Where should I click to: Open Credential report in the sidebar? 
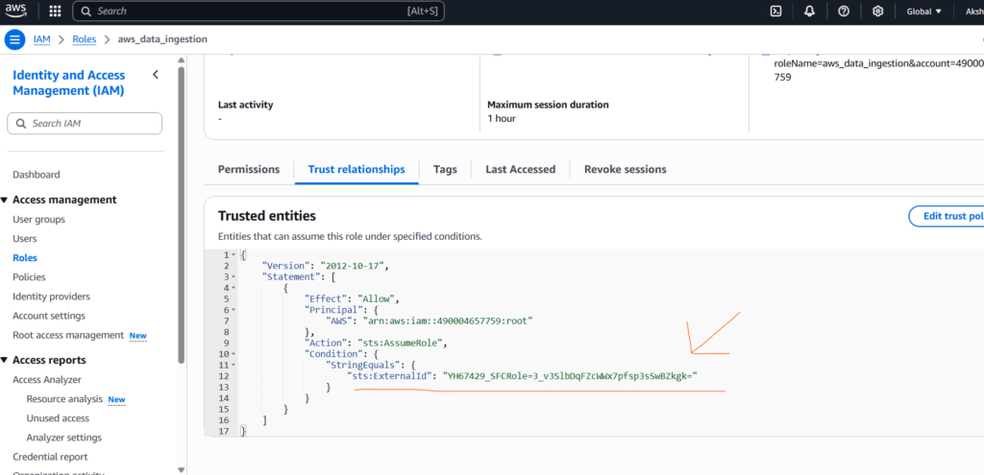pos(50,457)
